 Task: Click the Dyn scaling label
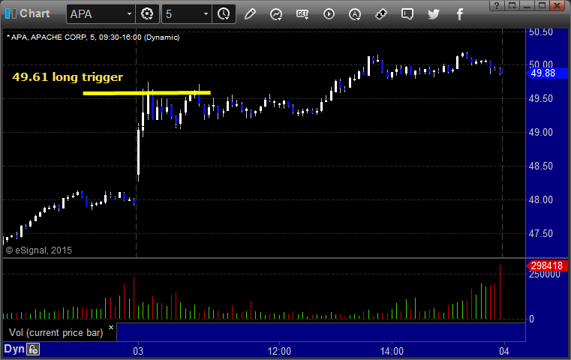click(x=14, y=349)
